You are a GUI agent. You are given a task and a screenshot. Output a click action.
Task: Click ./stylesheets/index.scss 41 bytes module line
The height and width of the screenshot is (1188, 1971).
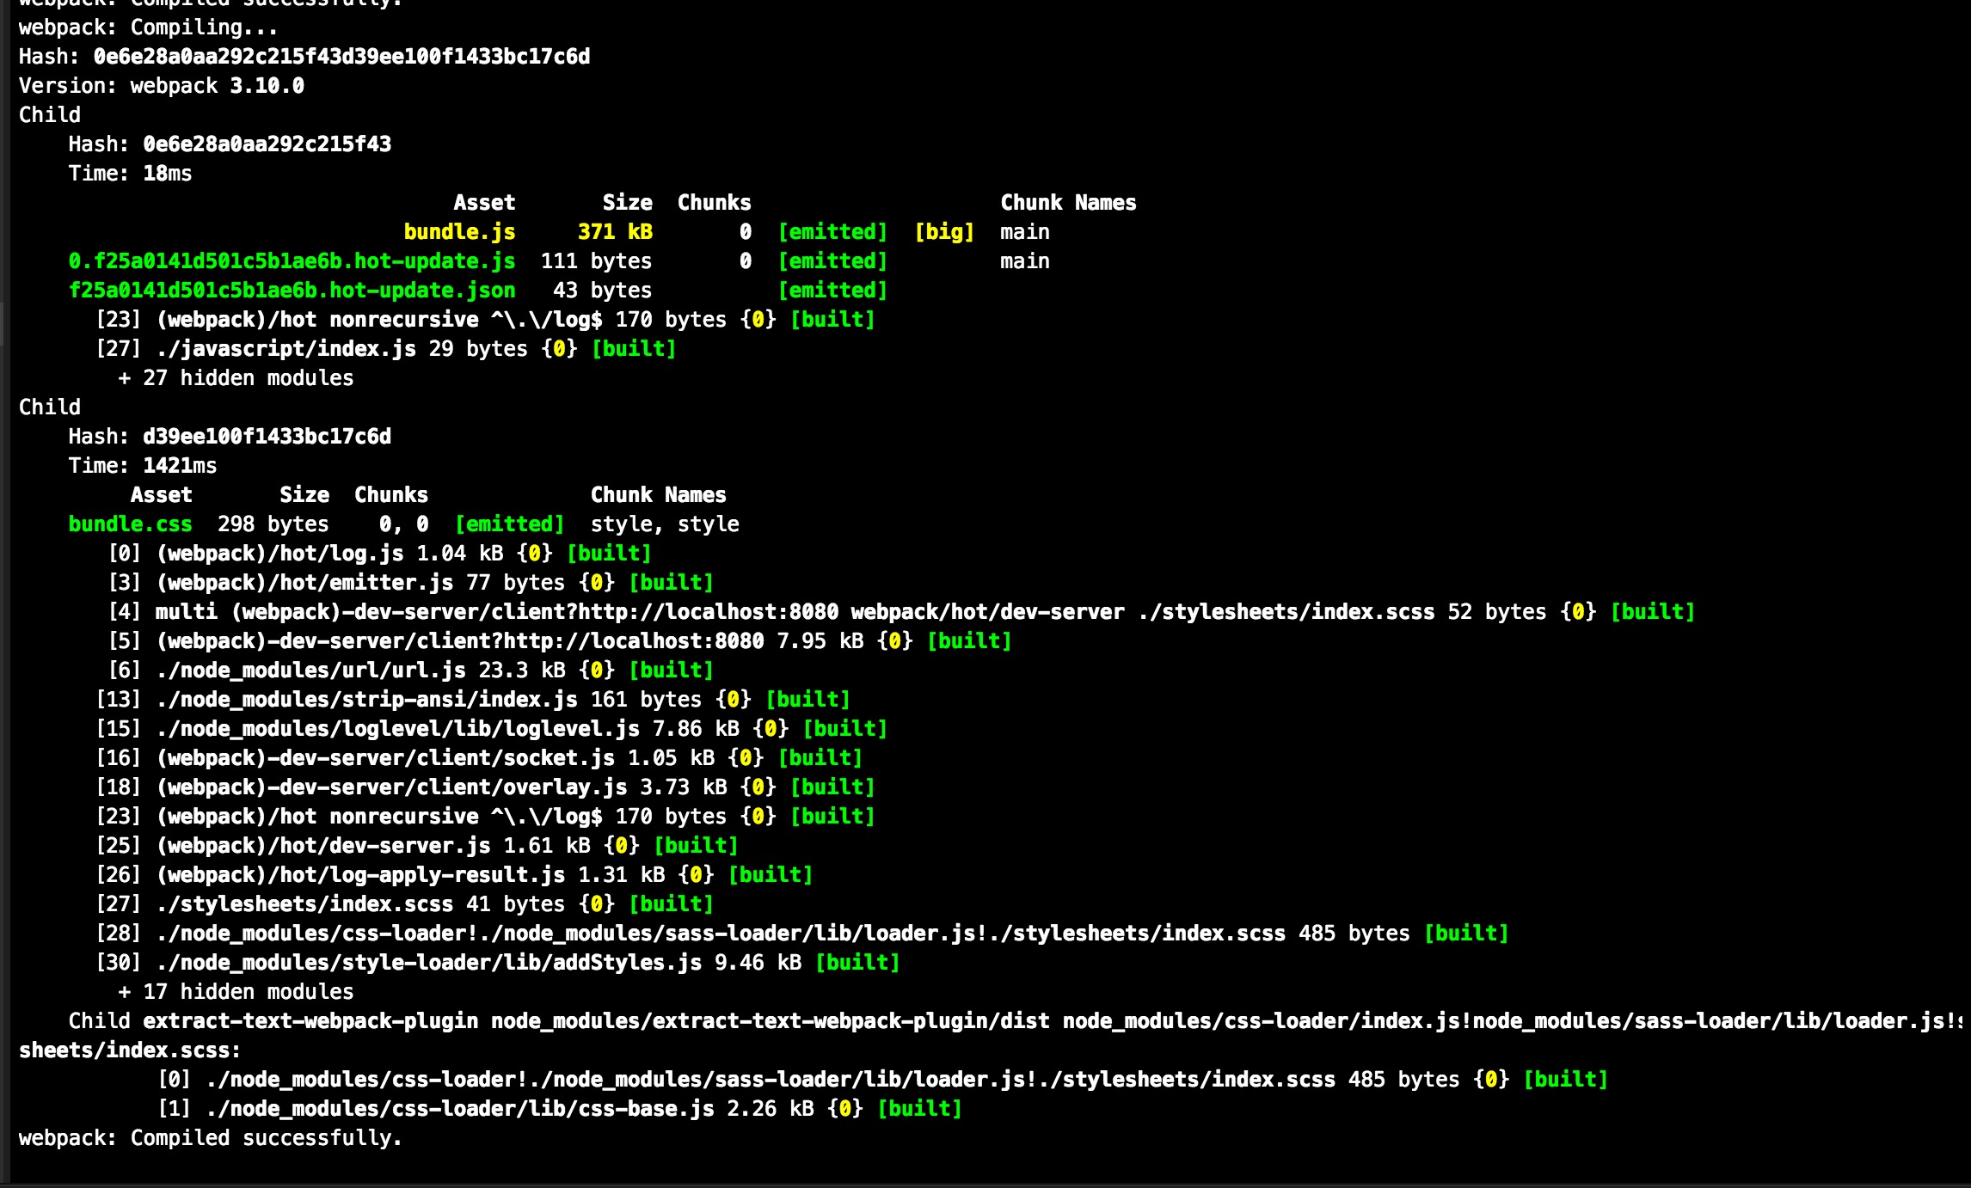coord(404,904)
